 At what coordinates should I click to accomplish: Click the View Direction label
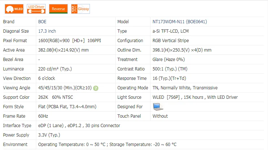[x=17, y=78]
